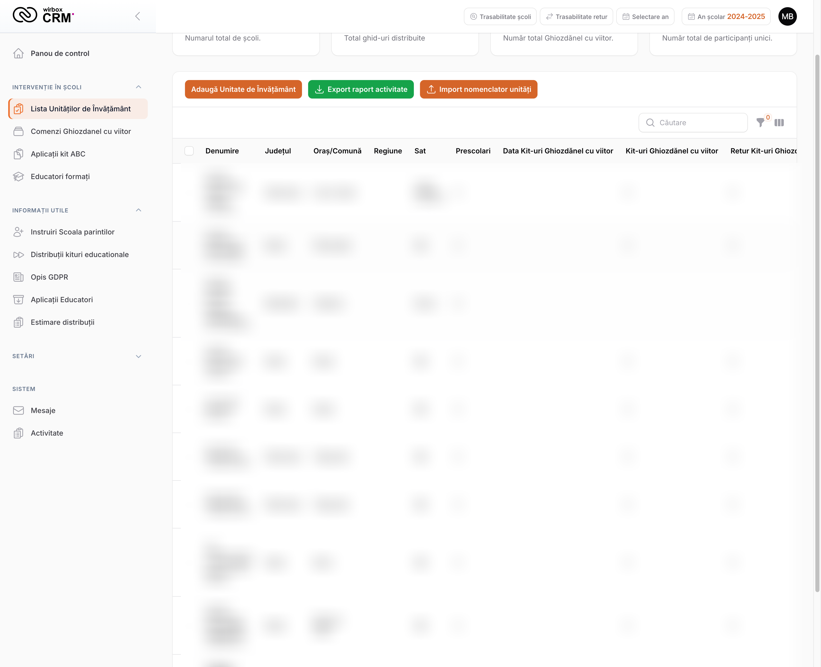Click the Opis GDPR newspaper icon
This screenshot has width=821, height=667.
[18, 277]
